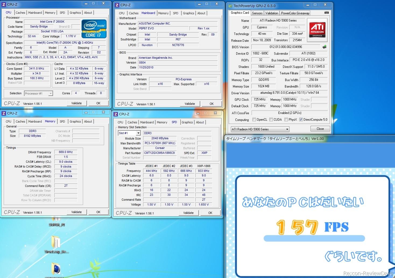Image resolution: width=395 pixels, height=278 pixels.
Task: Select the SUPER_PI desktop icon
Action: [x=57, y=221]
